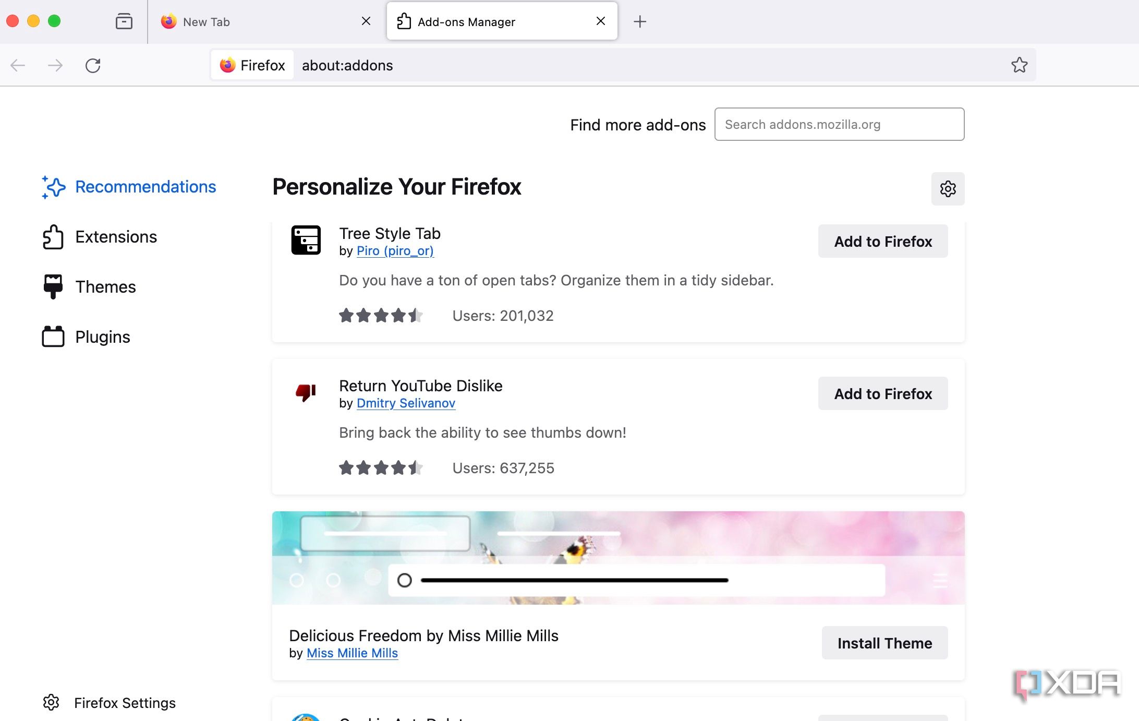Screen dimensions: 1139x721
Task: Install the Delicious Freedom theme
Action: pyautogui.click(x=884, y=643)
